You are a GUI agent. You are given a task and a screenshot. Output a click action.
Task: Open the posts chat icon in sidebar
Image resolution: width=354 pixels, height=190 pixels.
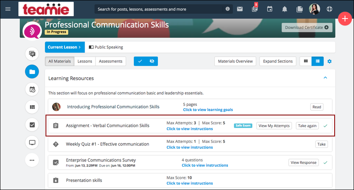click(32, 54)
